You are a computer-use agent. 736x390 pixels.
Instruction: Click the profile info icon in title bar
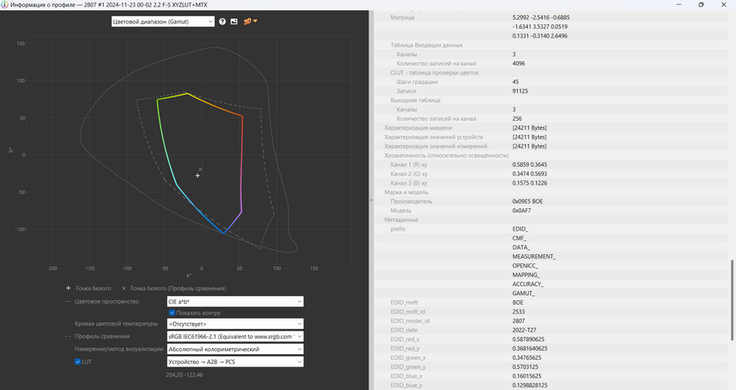pyautogui.click(x=5, y=4)
